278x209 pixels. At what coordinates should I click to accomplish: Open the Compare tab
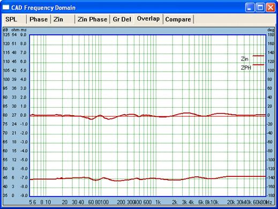178,19
